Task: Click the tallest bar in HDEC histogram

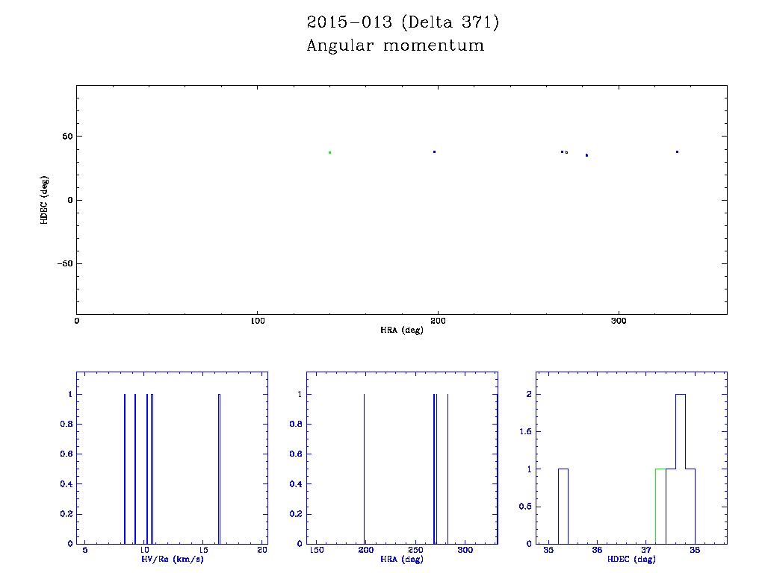Action: 680,469
